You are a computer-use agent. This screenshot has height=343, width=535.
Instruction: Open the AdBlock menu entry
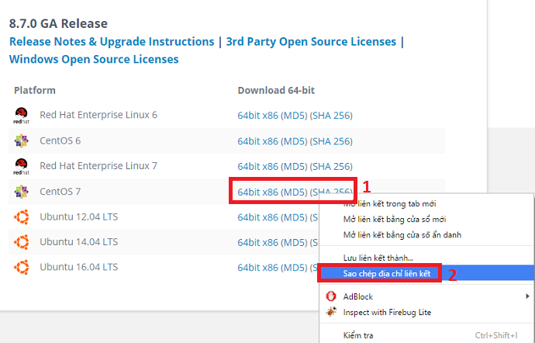(426, 296)
